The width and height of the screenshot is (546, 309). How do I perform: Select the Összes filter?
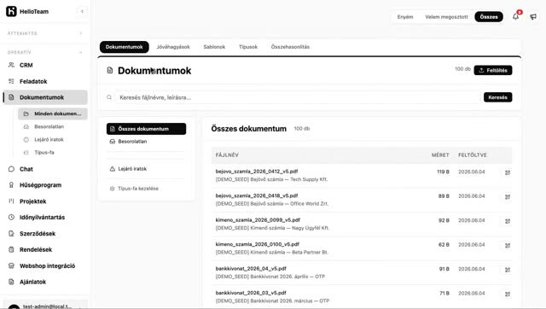pos(489,17)
